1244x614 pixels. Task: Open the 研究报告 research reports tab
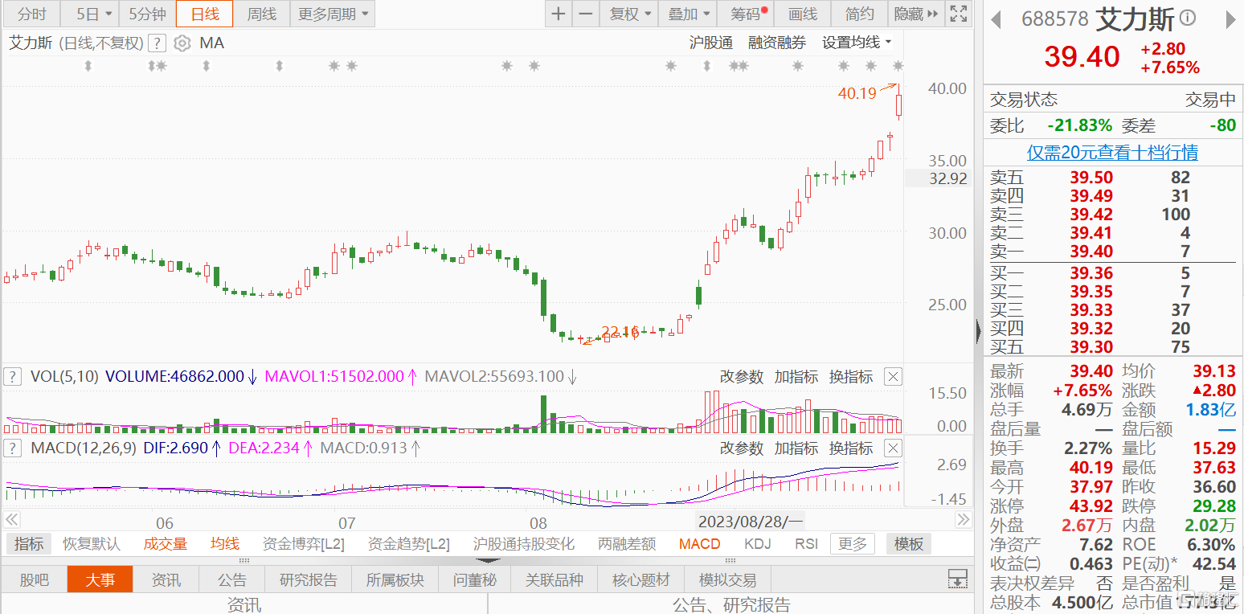tap(309, 579)
